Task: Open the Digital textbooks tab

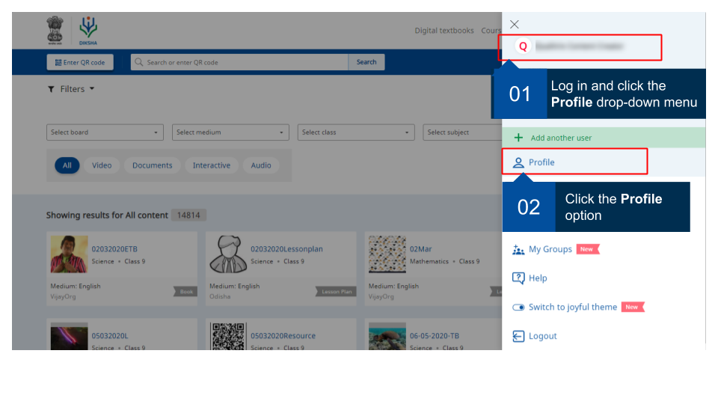Action: 444,31
